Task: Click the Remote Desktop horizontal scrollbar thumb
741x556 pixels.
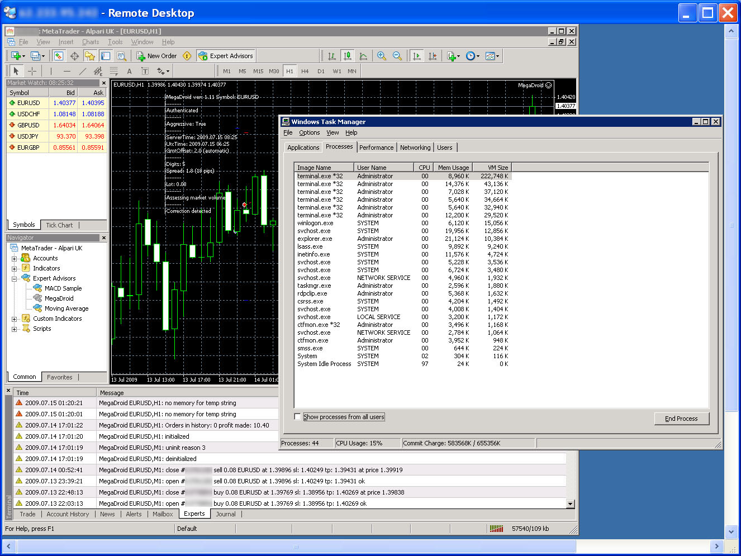Action: coord(296,547)
